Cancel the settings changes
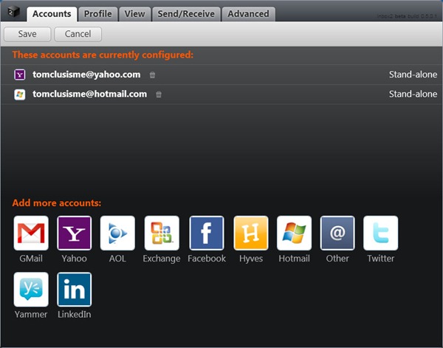Viewport: 443px width, 348px height. (78, 34)
